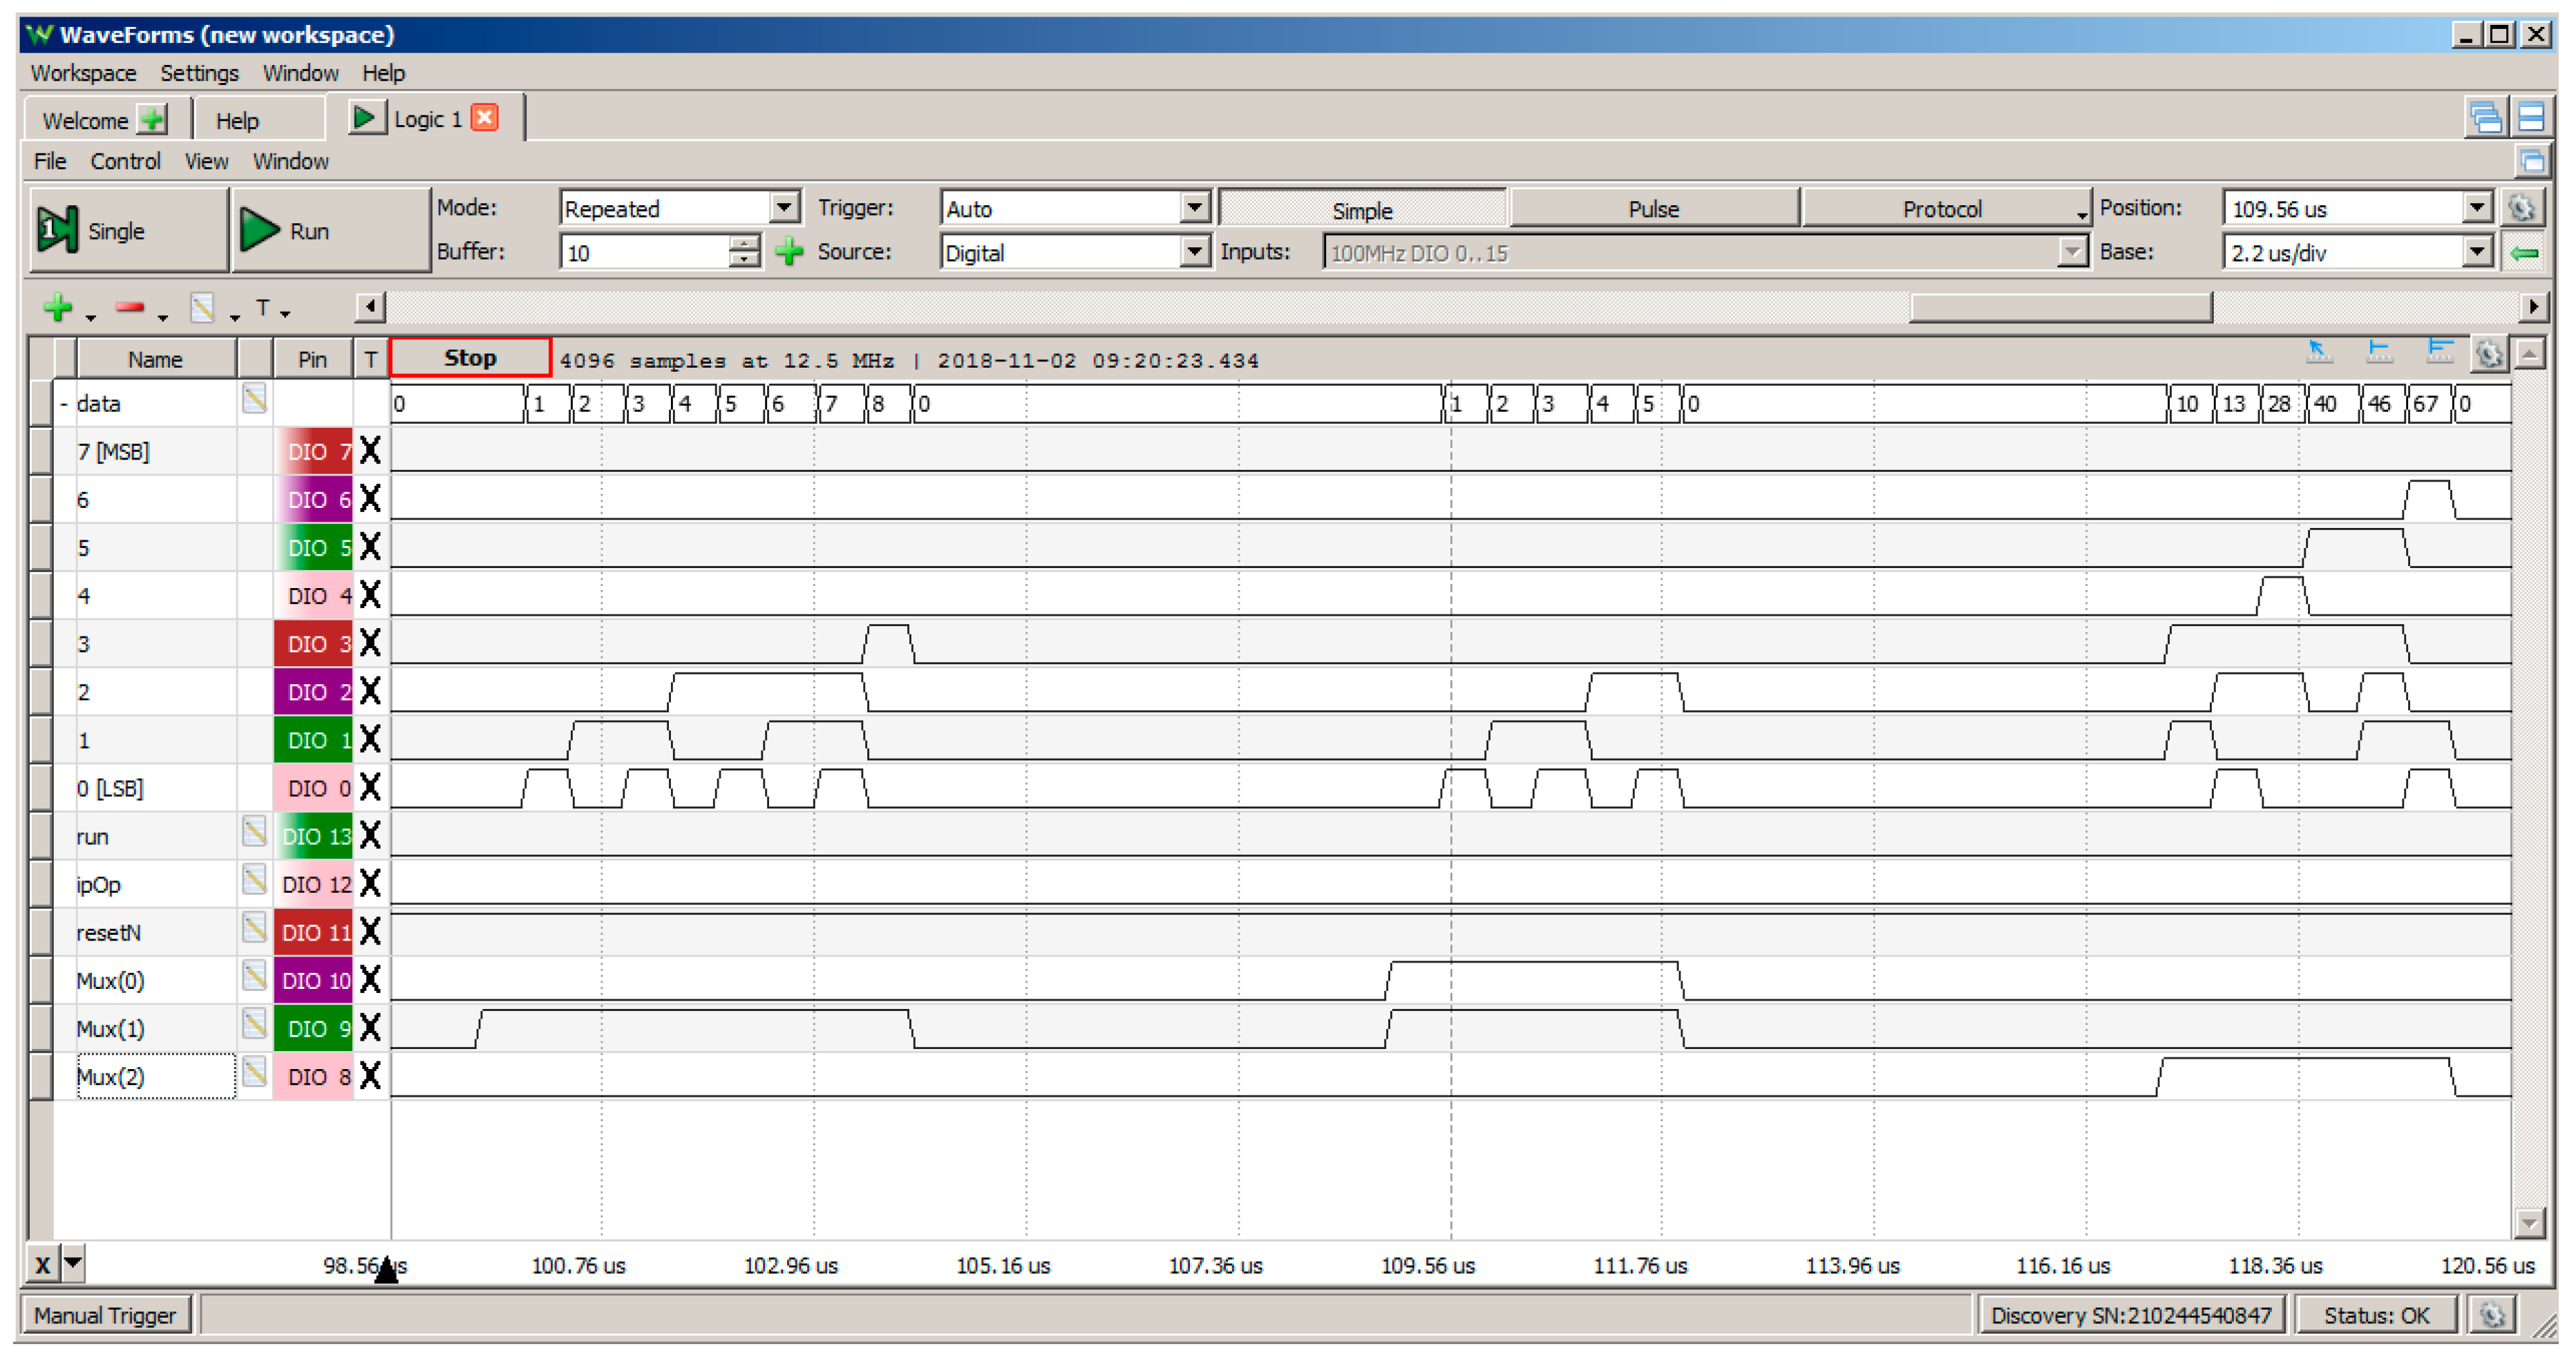This screenshot has width=2576, height=1360.
Task: Open the Settings menu
Action: tap(199, 73)
